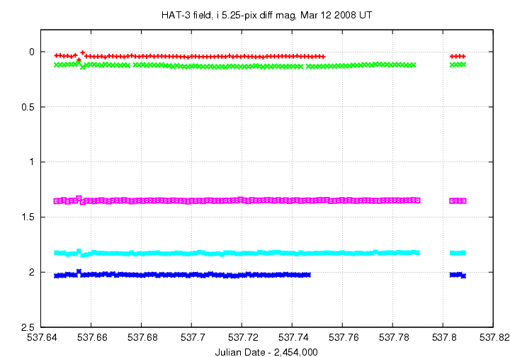510x357 pixels.
Task: Click the x-axis tick label 537.82
Action: [x=494, y=338]
